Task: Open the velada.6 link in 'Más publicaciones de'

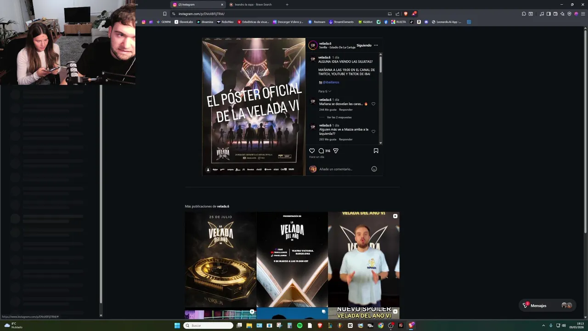Action: [x=223, y=206]
